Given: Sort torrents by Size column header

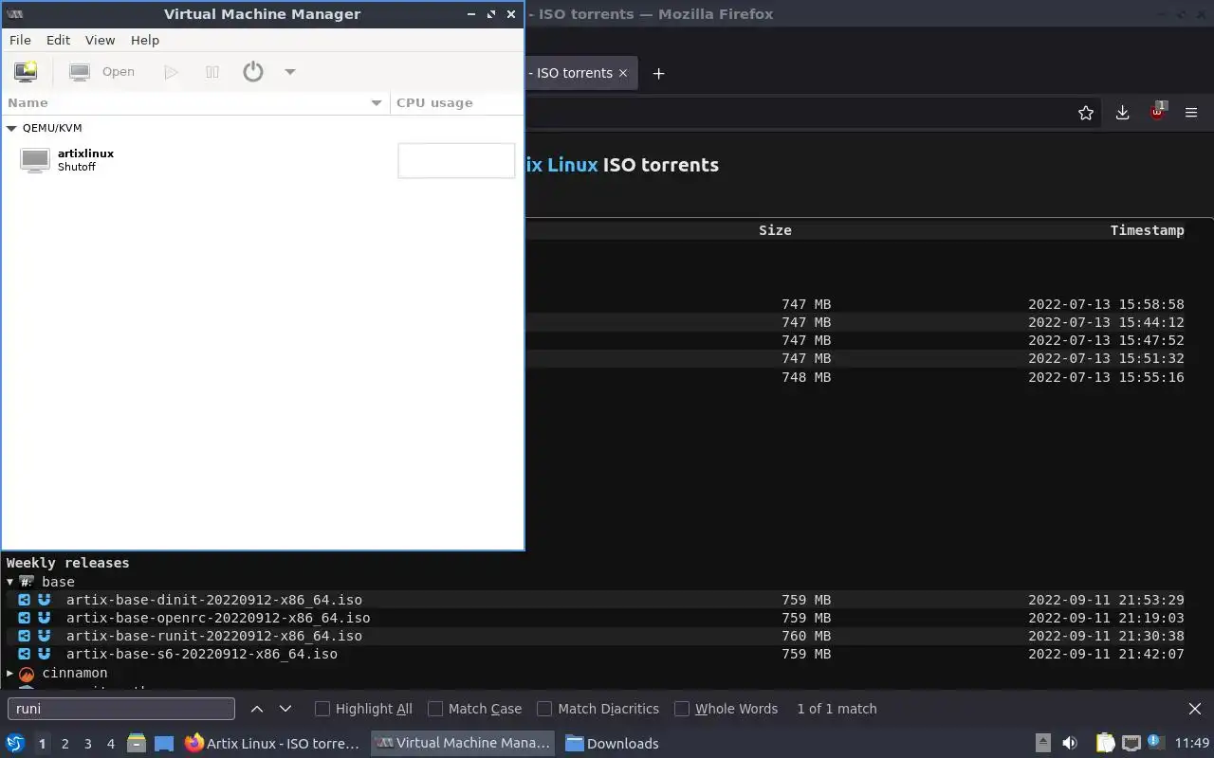Looking at the screenshot, I should 775,230.
